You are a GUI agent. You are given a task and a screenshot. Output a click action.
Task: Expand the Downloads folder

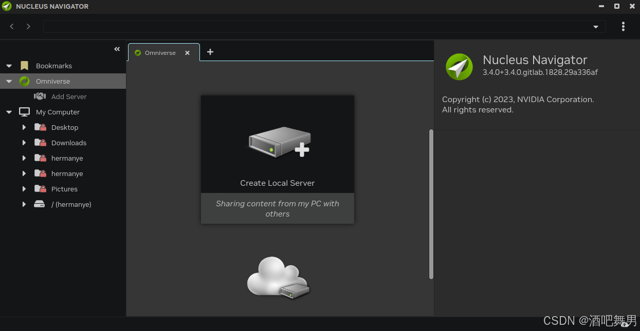[24, 143]
